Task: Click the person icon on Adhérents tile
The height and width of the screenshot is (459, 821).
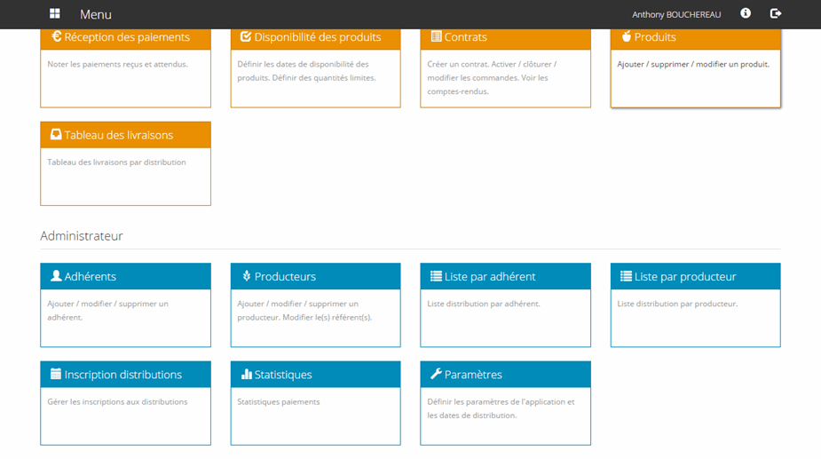Action: [x=56, y=276]
